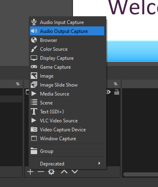The image size is (158, 187).
Task: Click the horizontal scrollbar in the mixer panel
Action: 141,174
